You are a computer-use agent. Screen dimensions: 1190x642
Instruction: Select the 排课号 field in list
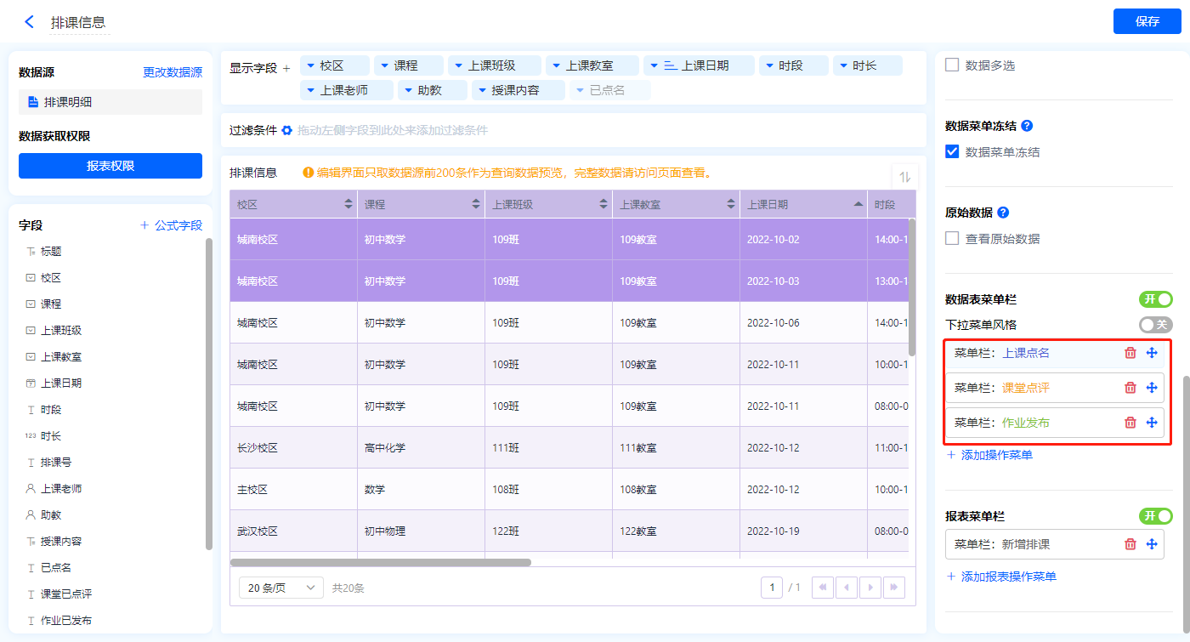56,463
